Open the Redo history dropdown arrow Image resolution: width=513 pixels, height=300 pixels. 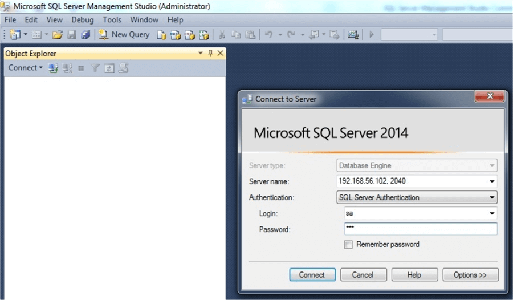302,34
